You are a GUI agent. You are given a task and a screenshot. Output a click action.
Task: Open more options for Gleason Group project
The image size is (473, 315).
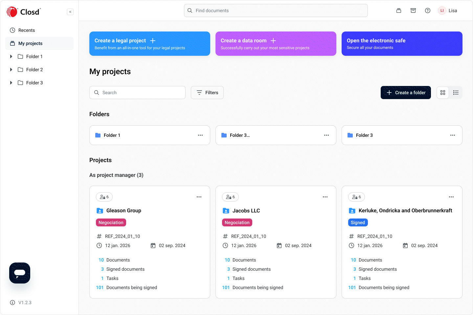tap(199, 197)
